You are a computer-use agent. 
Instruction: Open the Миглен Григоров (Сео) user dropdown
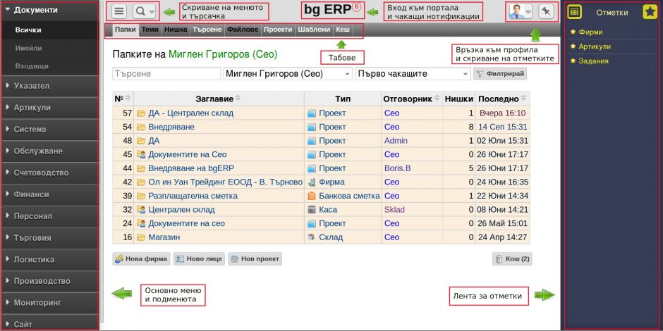287,74
